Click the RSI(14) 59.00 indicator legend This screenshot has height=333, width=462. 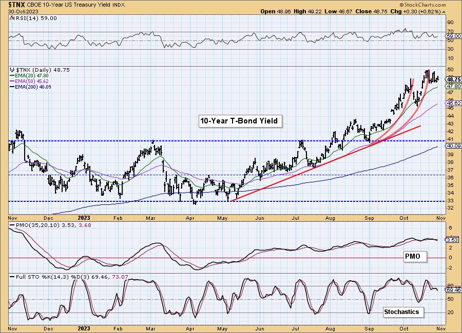[35, 18]
